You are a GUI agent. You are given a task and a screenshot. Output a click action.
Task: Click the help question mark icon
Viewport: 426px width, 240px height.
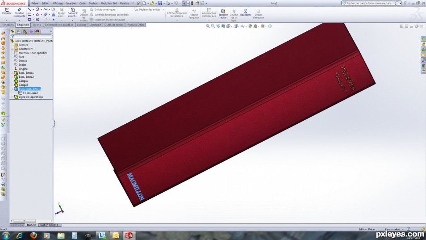point(405,3)
